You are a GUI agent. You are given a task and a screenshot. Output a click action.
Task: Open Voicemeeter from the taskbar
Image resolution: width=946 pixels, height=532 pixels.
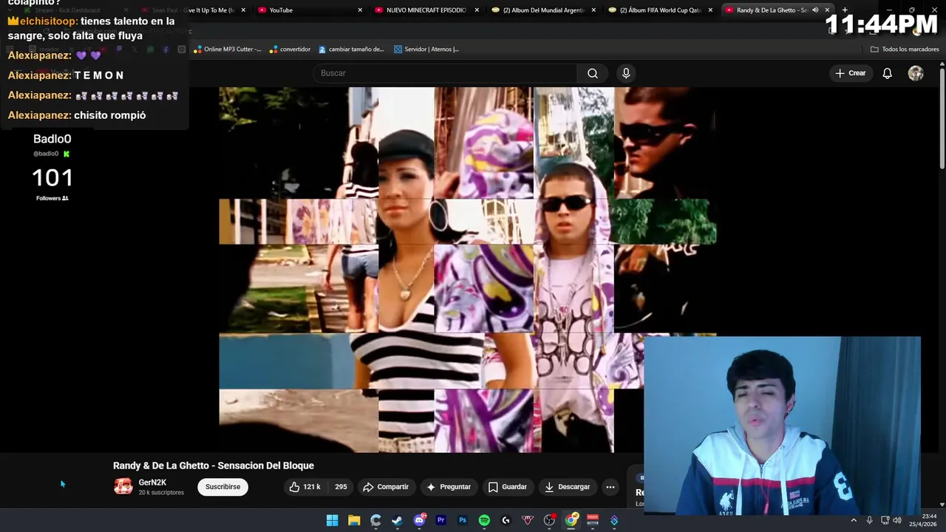point(593,520)
